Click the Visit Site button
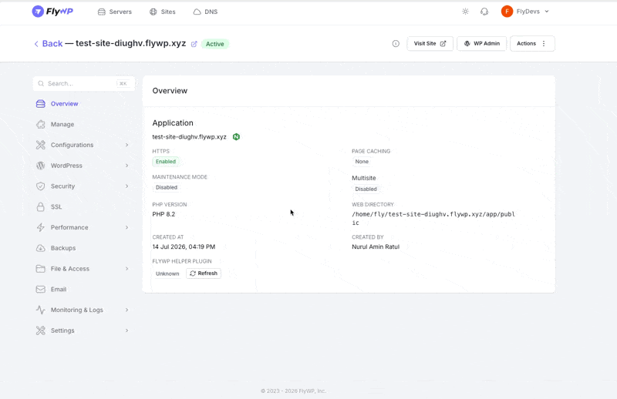Viewport: 617px width, 399px height. click(x=430, y=44)
